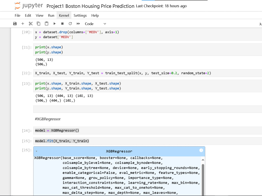The width and height of the screenshot is (262, 196).
Task: Open the File menu
Action: pos(18,15)
